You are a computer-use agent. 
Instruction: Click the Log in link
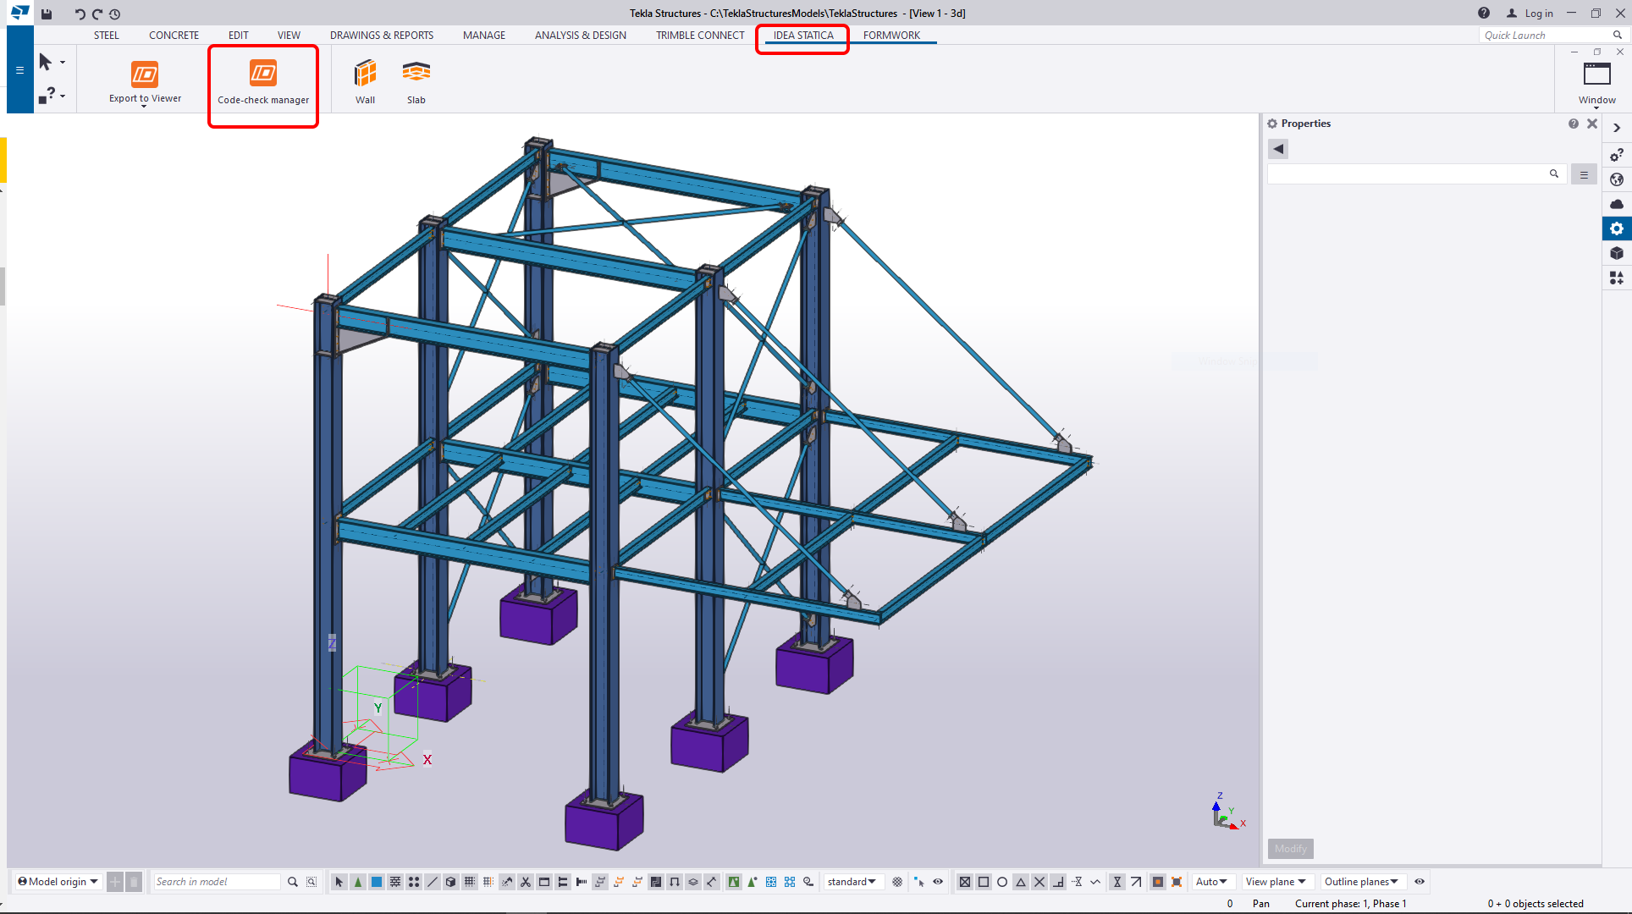pyautogui.click(x=1538, y=14)
